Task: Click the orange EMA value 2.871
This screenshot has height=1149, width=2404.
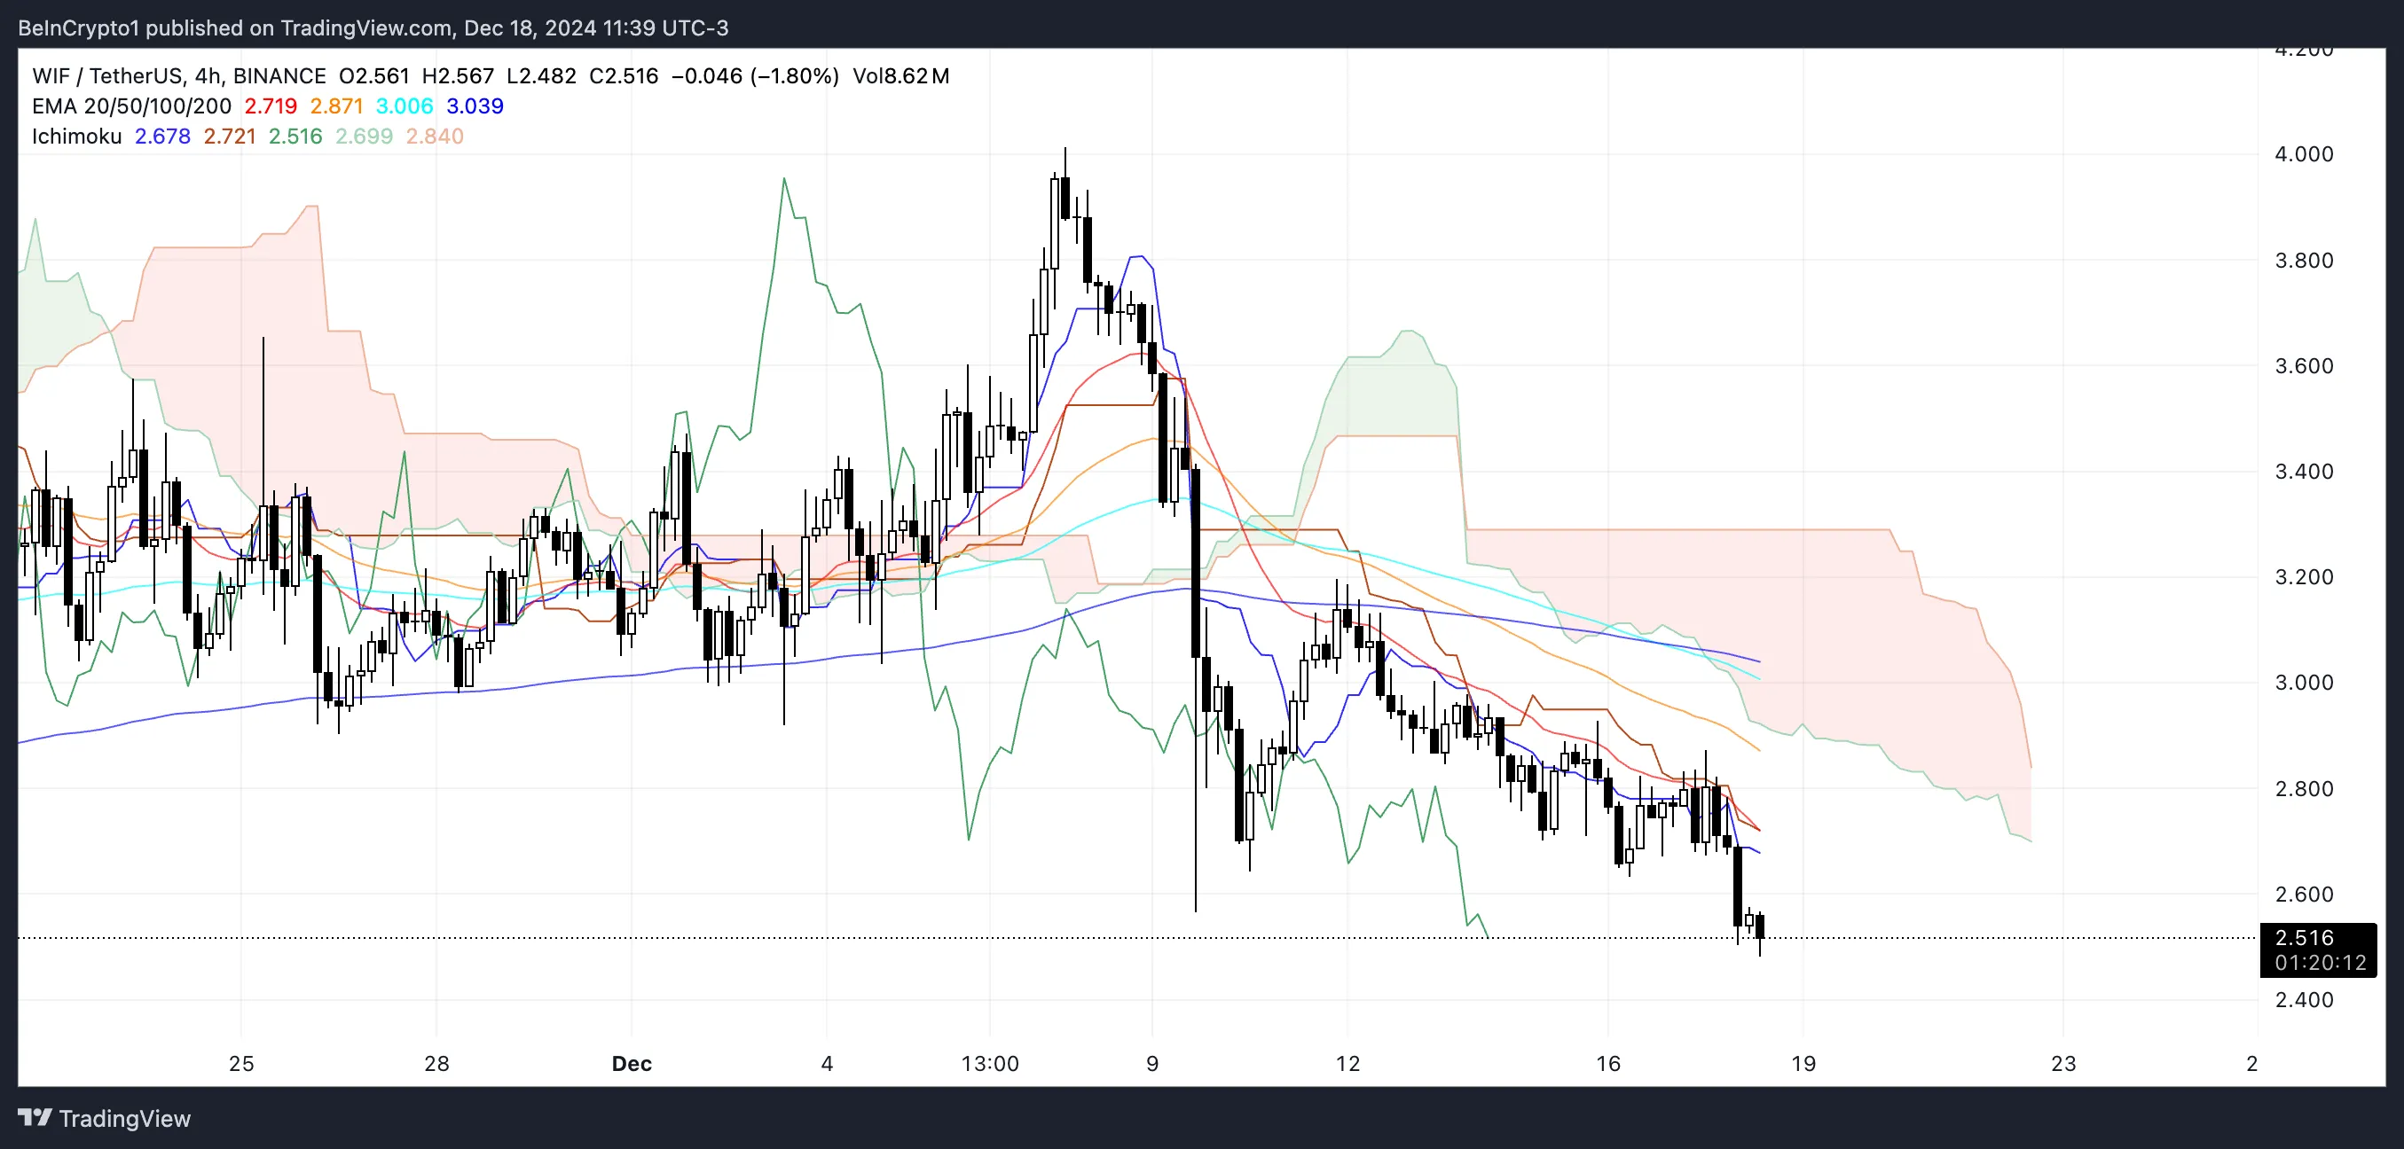Action: pos(336,106)
